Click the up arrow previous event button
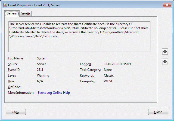Image resolution: width=174 pixels, height=121 pixels. [x=165, y=52]
